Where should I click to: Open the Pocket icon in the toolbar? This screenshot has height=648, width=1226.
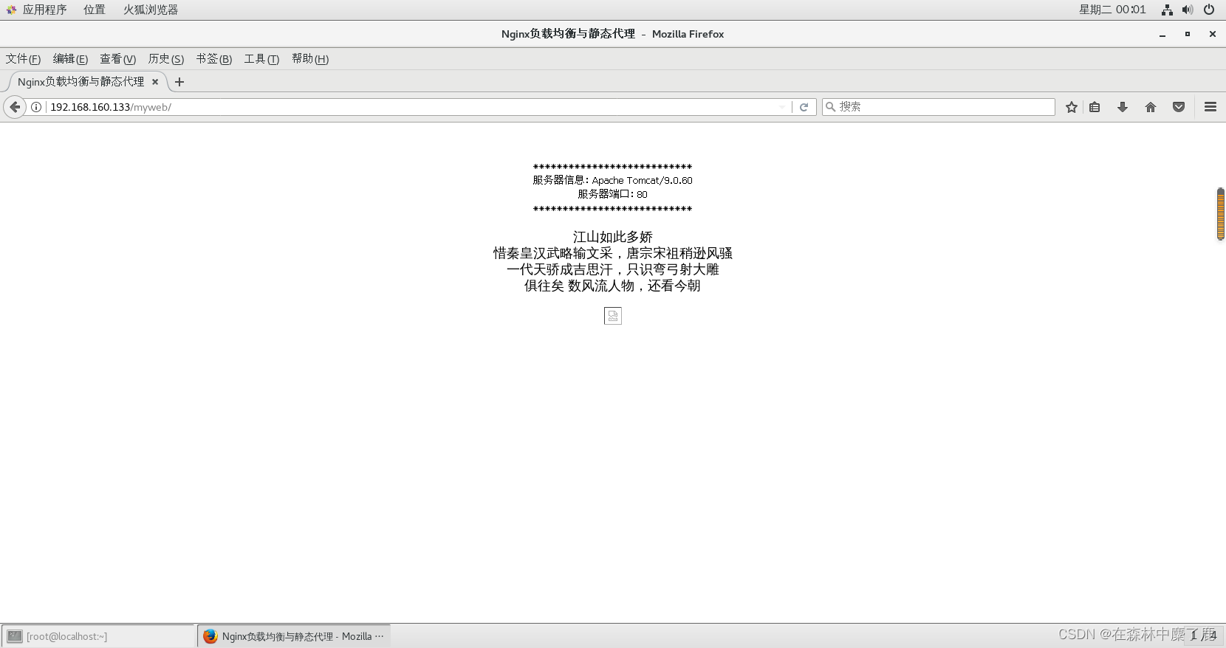(x=1179, y=107)
